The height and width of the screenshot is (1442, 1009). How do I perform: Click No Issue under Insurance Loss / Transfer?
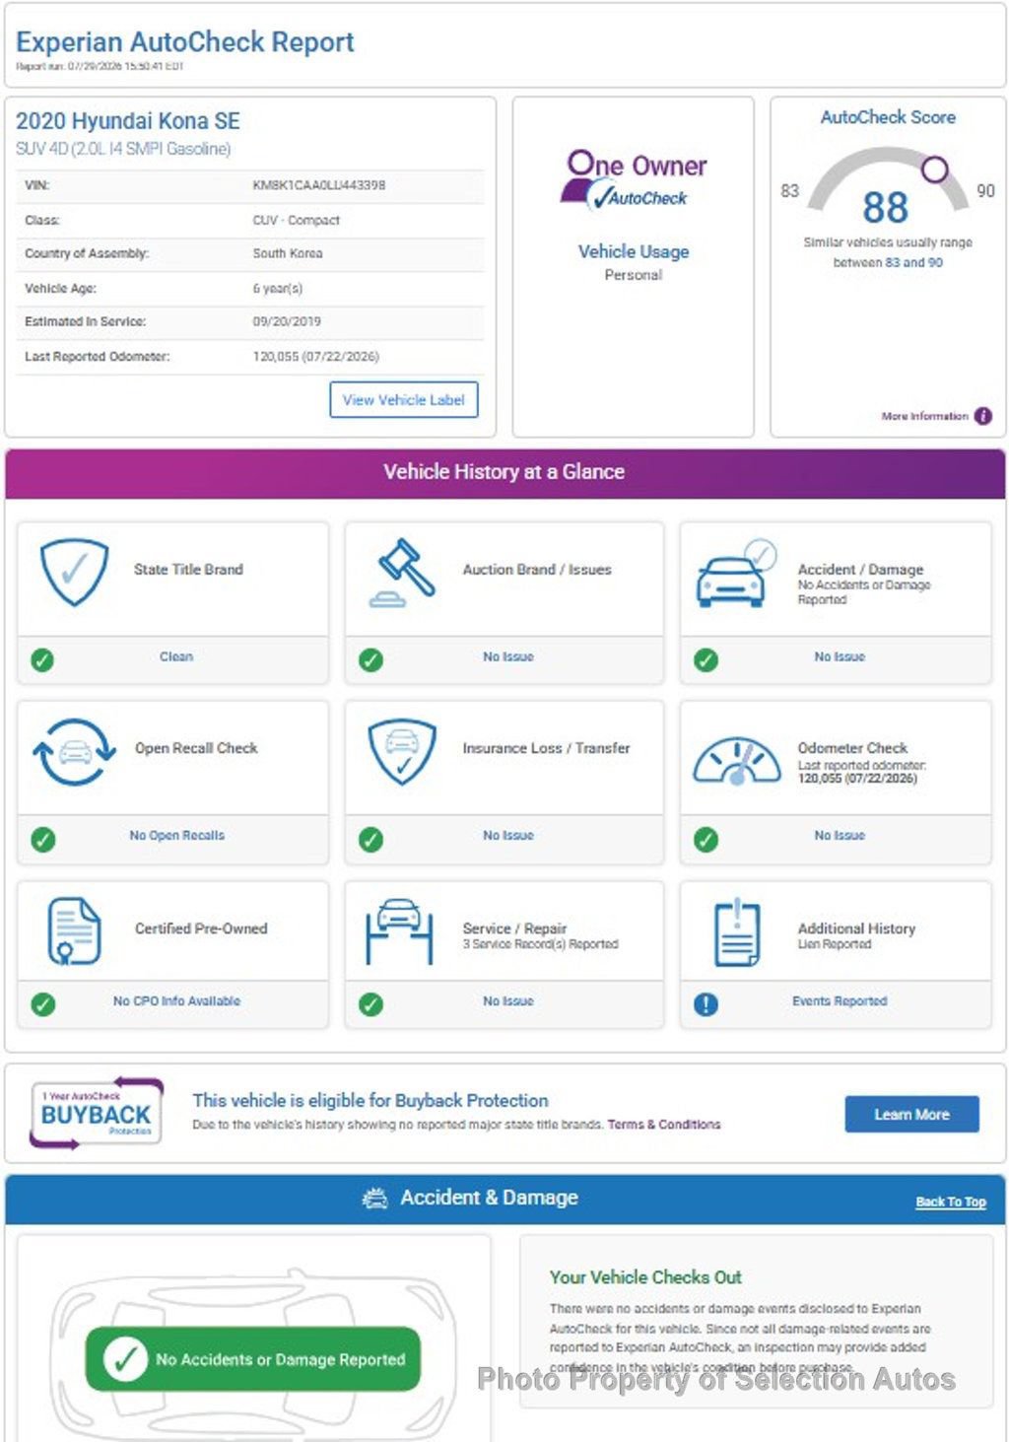508,836
